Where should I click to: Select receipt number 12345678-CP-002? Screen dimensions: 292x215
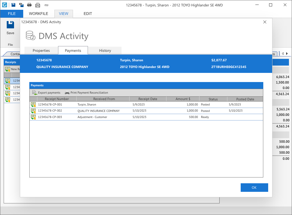[x=50, y=111]
